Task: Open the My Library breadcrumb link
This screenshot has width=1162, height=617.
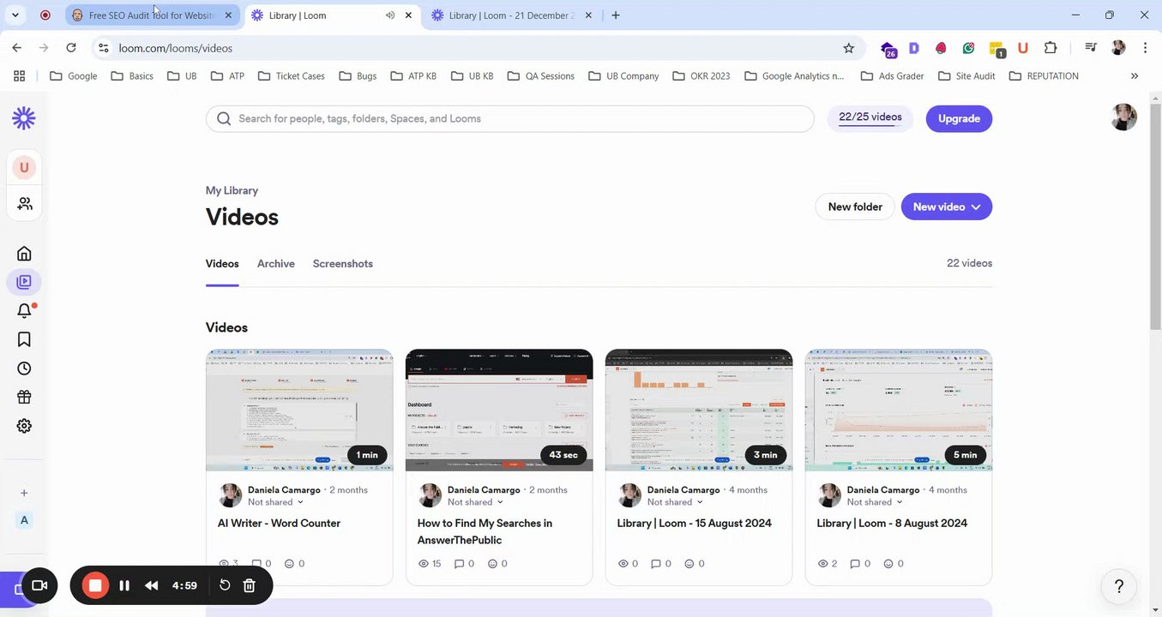Action: [x=232, y=190]
